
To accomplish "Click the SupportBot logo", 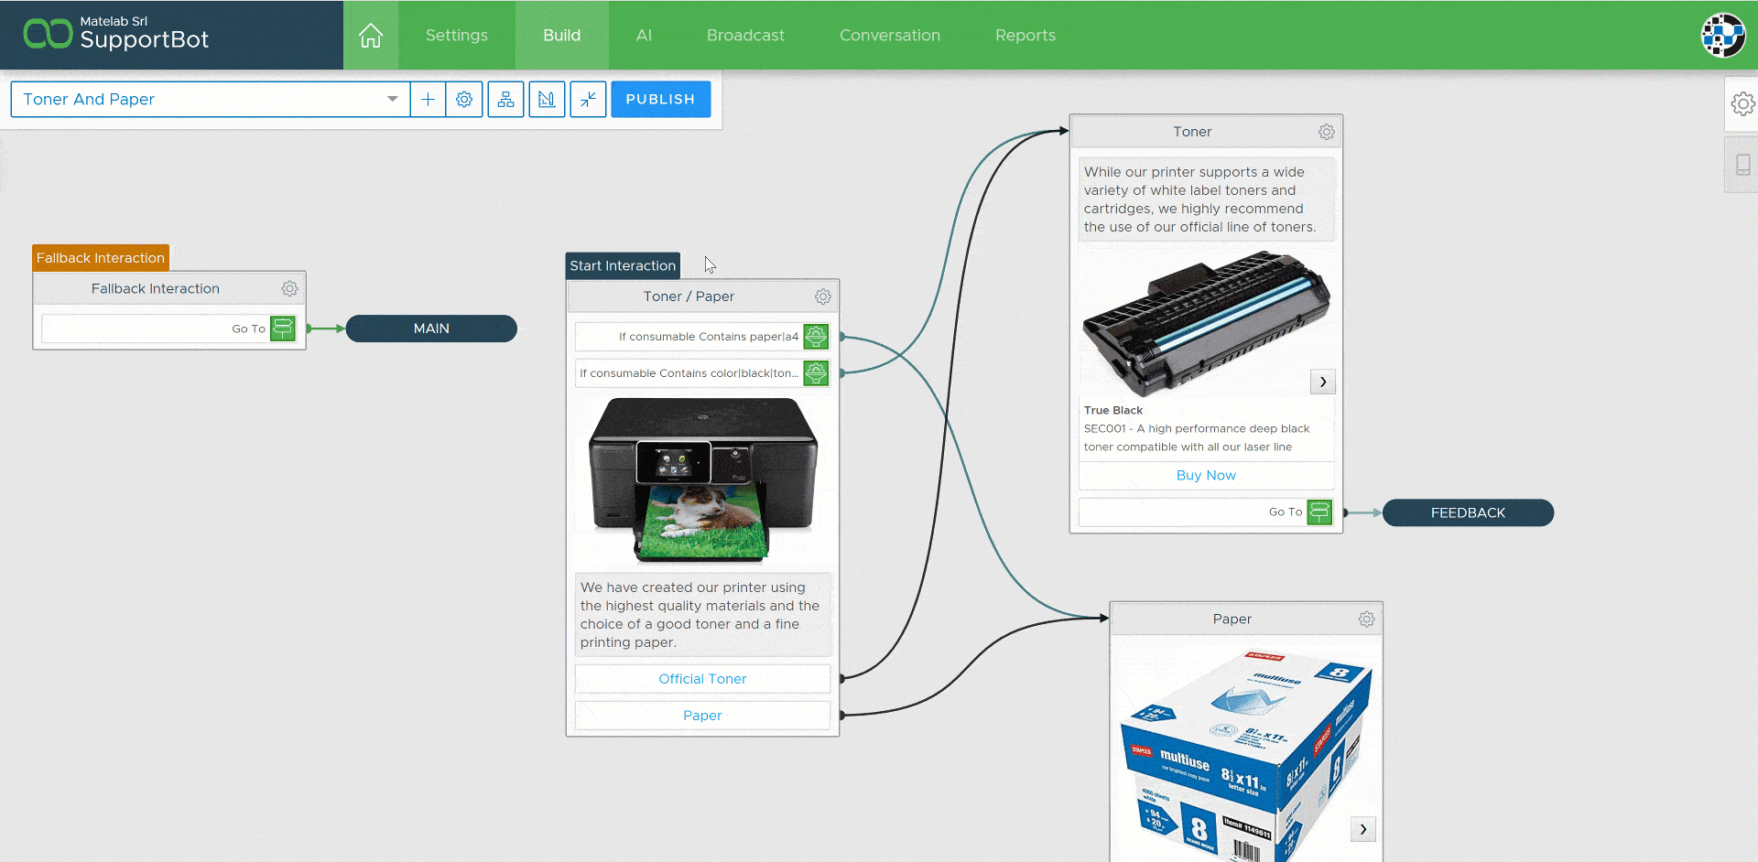I will (115, 34).
